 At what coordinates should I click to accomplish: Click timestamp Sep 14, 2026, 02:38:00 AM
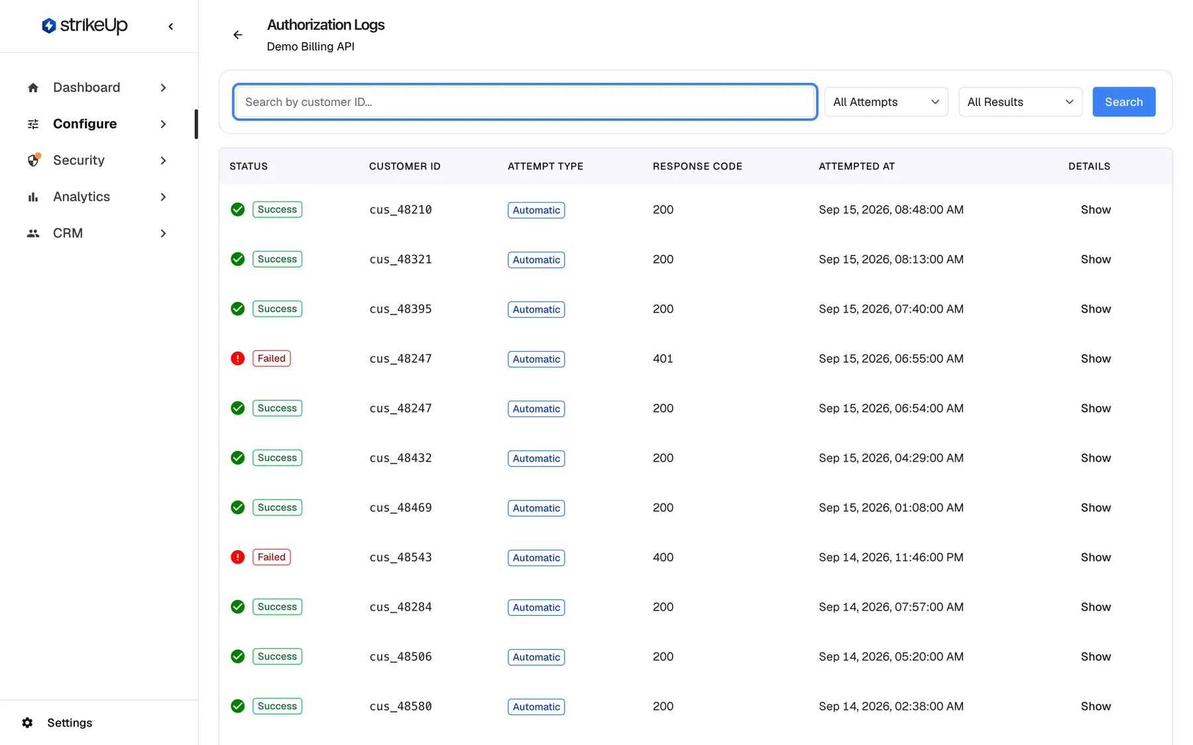point(891,706)
